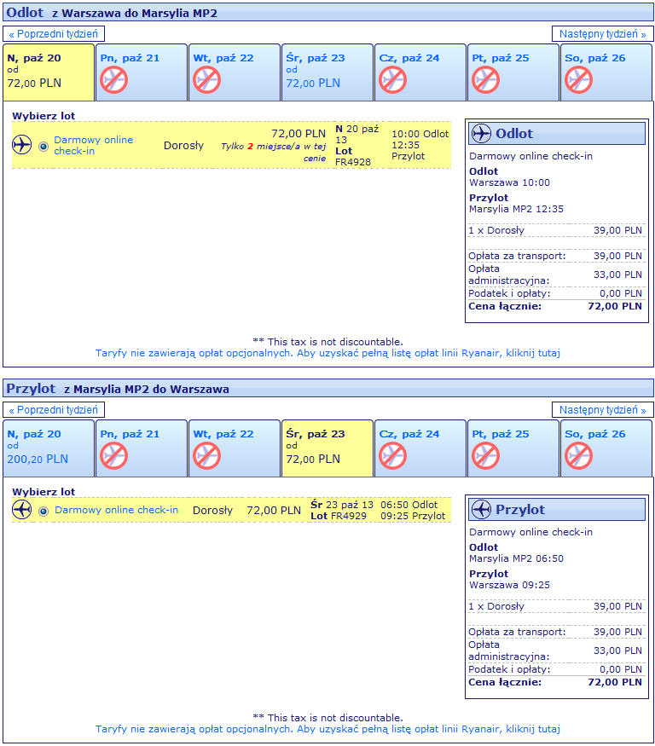
Task: Click the plane icon in the Przylot summary header
Action: [x=481, y=510]
